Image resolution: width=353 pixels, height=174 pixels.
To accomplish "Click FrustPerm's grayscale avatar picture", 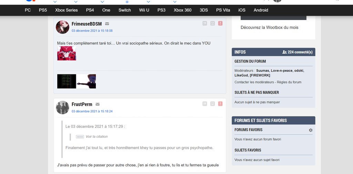I will 62,108.
